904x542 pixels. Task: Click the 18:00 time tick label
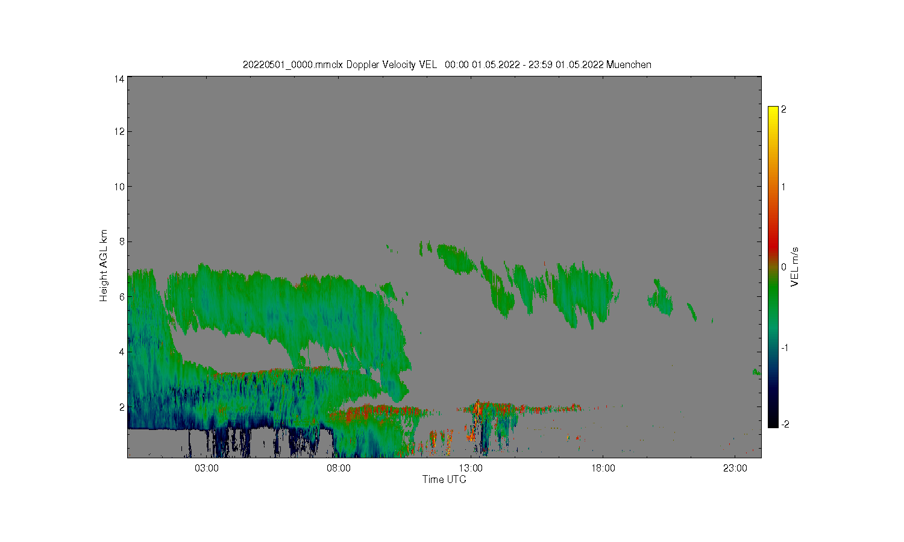(x=603, y=468)
